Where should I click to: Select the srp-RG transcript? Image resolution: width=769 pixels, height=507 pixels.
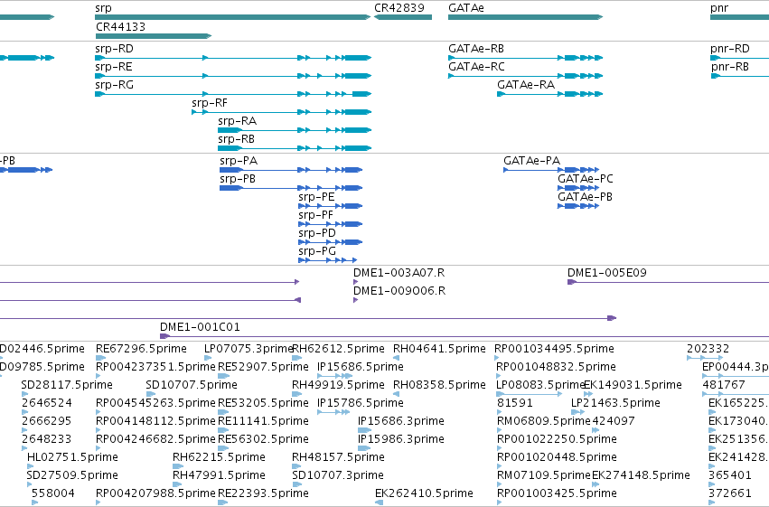coord(233,94)
